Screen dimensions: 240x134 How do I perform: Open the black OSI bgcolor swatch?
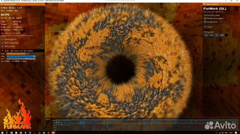pos(227,35)
